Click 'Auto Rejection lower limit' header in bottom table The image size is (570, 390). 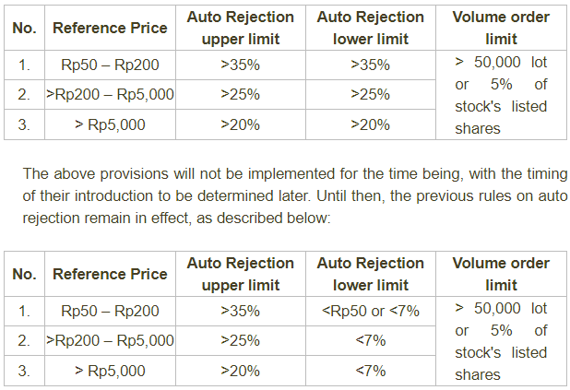371,274
